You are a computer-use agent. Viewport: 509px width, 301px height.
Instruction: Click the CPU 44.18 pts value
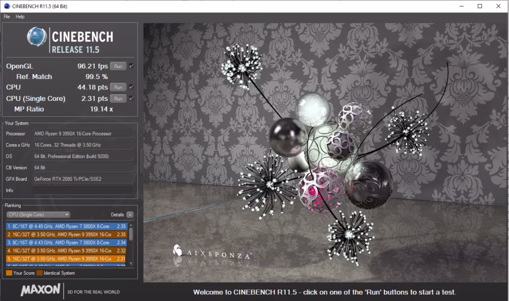(x=92, y=87)
